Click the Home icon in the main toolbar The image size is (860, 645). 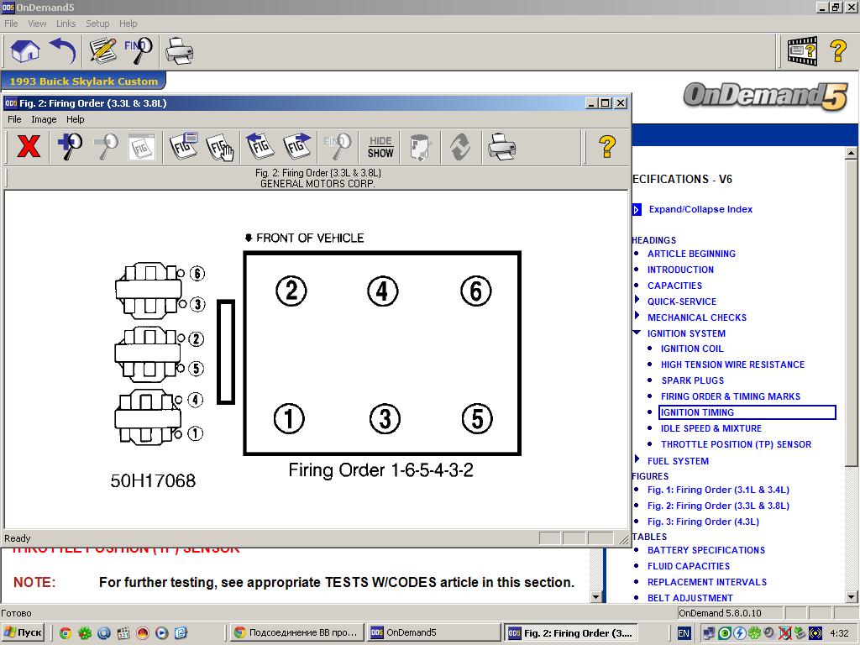tap(25, 50)
